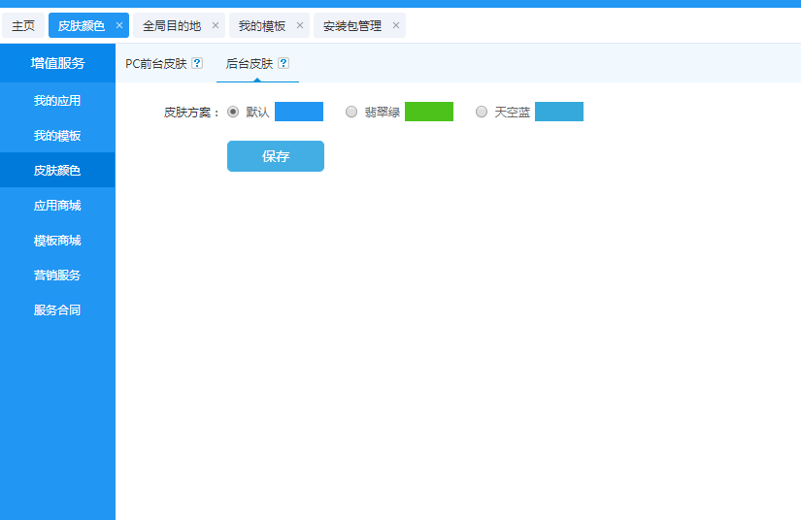Screen dimensions: 801x520
Task: Select the 天空蓝 skin radio button
Action: click(482, 112)
